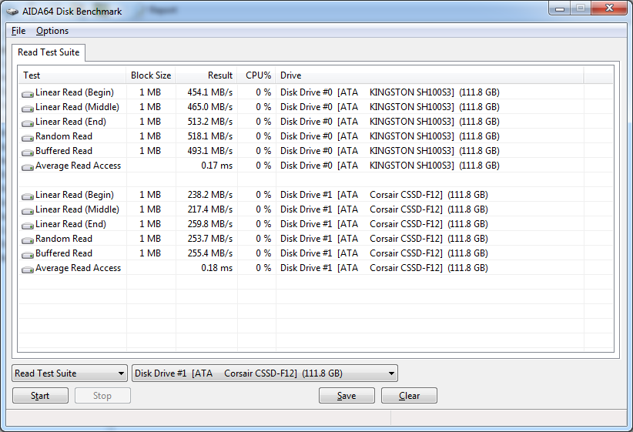Close the AIDA64 Disk Benchmark window
Screen dimensions: 633x432
coord(610,8)
